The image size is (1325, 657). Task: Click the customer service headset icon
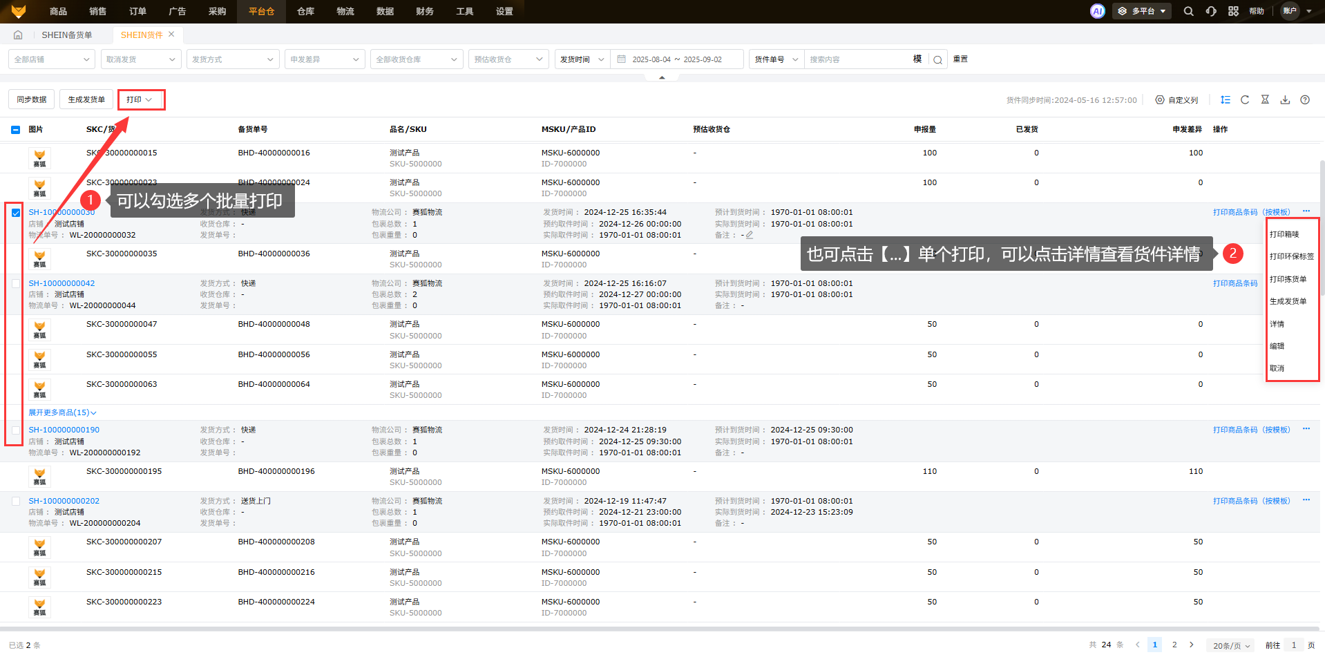[x=1211, y=11]
